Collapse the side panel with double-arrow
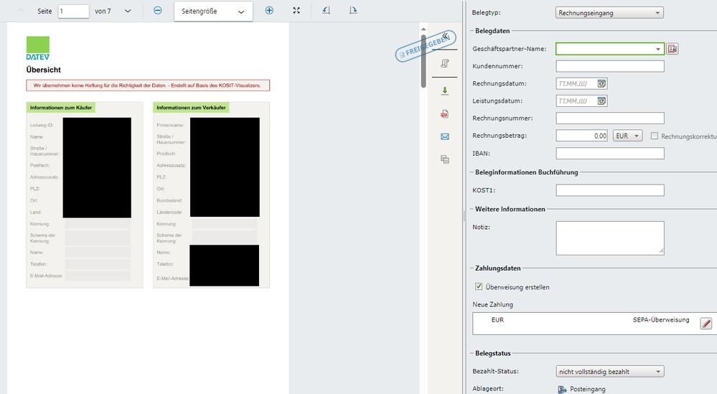This screenshot has width=717, height=394. pos(446,37)
